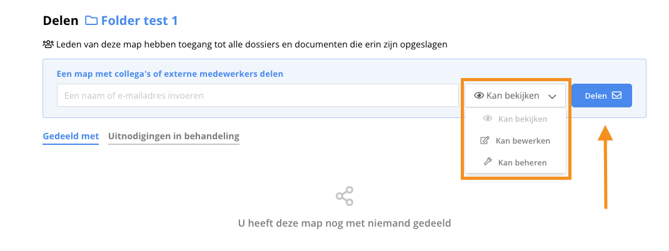Focus the name or e-mailadres input field
This screenshot has width=669, height=251.
coord(258,96)
